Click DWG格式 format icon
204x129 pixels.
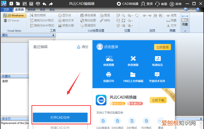(118, 121)
